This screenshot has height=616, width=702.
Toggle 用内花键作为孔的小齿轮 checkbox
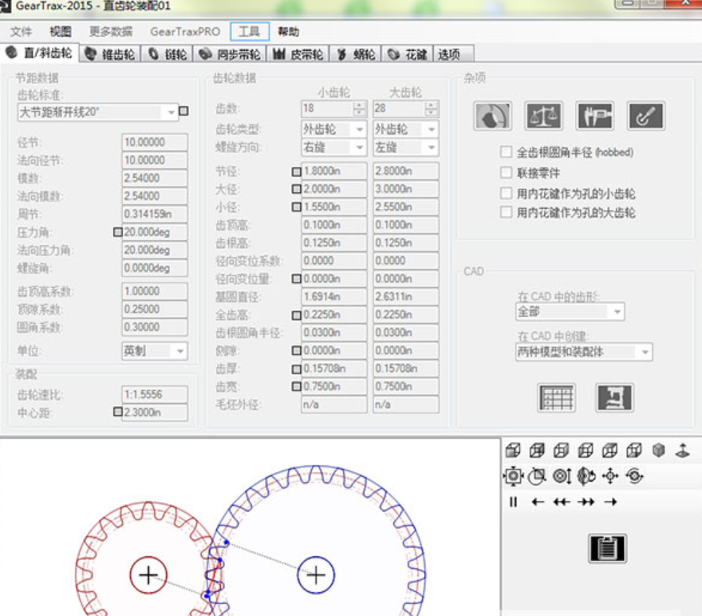506,193
